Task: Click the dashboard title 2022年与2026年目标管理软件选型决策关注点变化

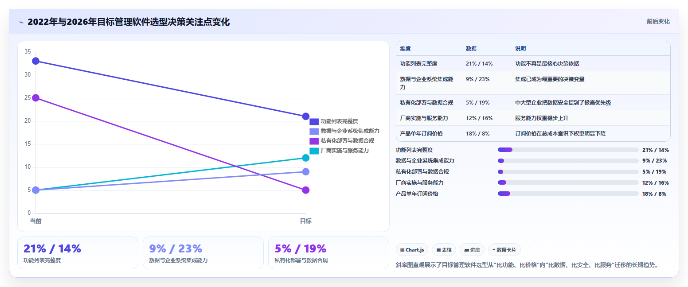Action: [129, 22]
